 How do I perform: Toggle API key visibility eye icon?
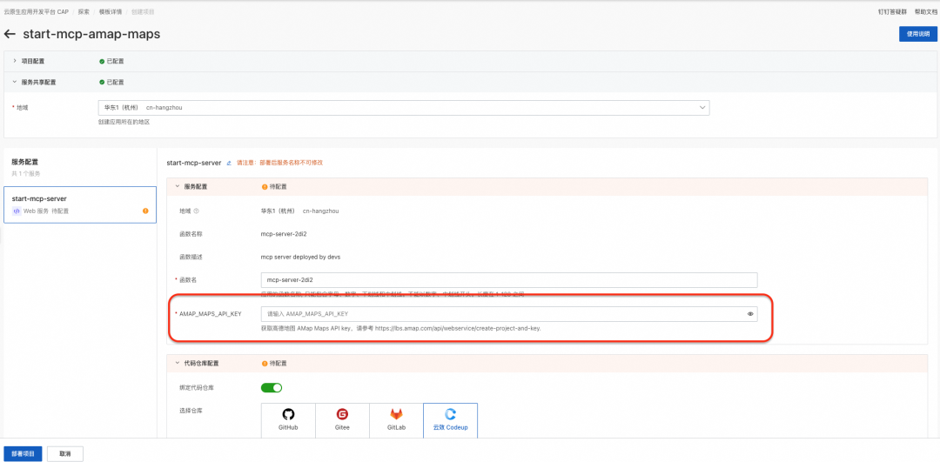(750, 314)
